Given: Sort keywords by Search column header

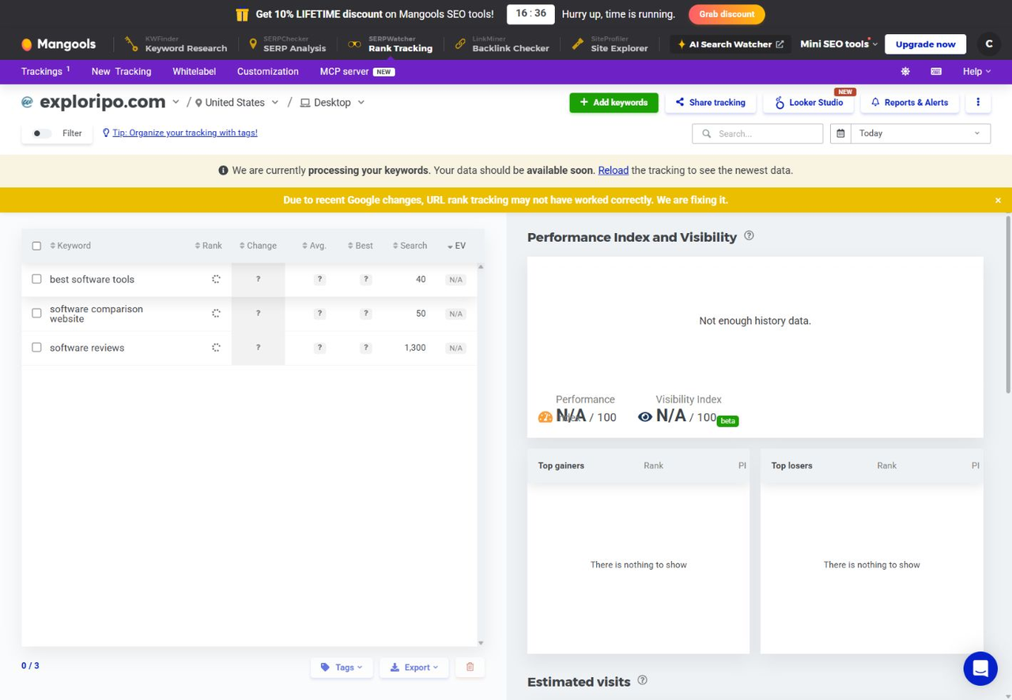Looking at the screenshot, I should coord(410,246).
